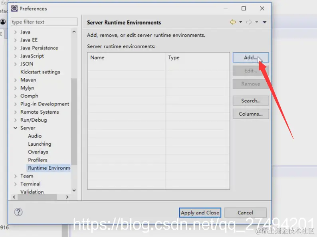317x237 pixels.
Task: Click the Add... button
Action: (251, 57)
